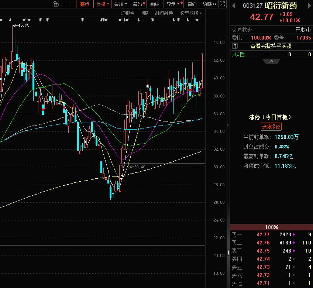Toggle the 亮点 highlight button
This screenshot has width=313, height=288.
click(85, 4)
